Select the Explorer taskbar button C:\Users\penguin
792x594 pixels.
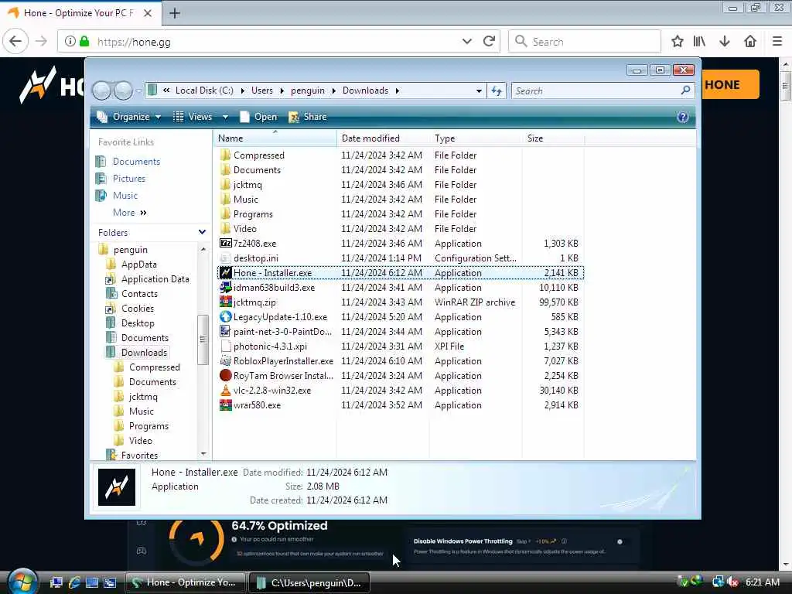click(x=309, y=582)
